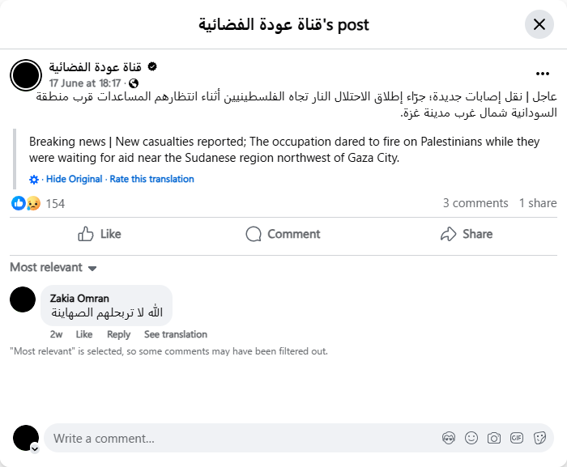Share the post
The height and width of the screenshot is (467, 567).
click(x=466, y=234)
